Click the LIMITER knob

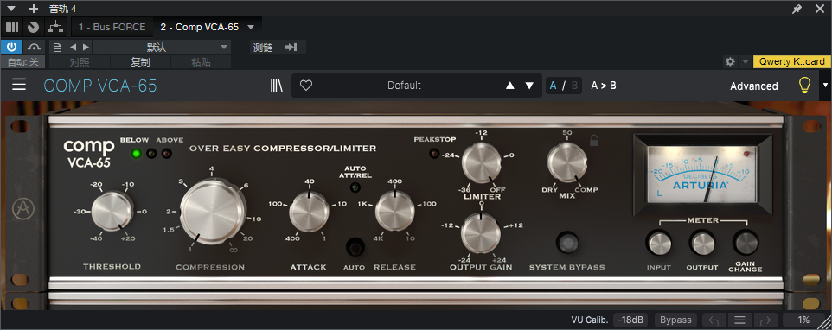(482, 163)
